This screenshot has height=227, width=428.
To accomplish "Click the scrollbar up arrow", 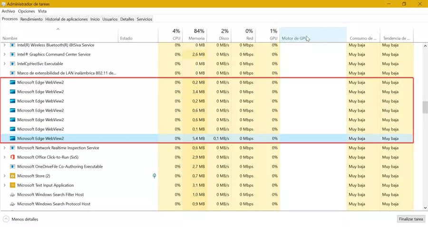I will [x=425, y=46].
